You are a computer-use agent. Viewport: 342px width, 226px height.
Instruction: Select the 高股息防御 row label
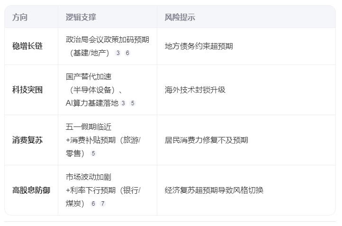(31, 190)
